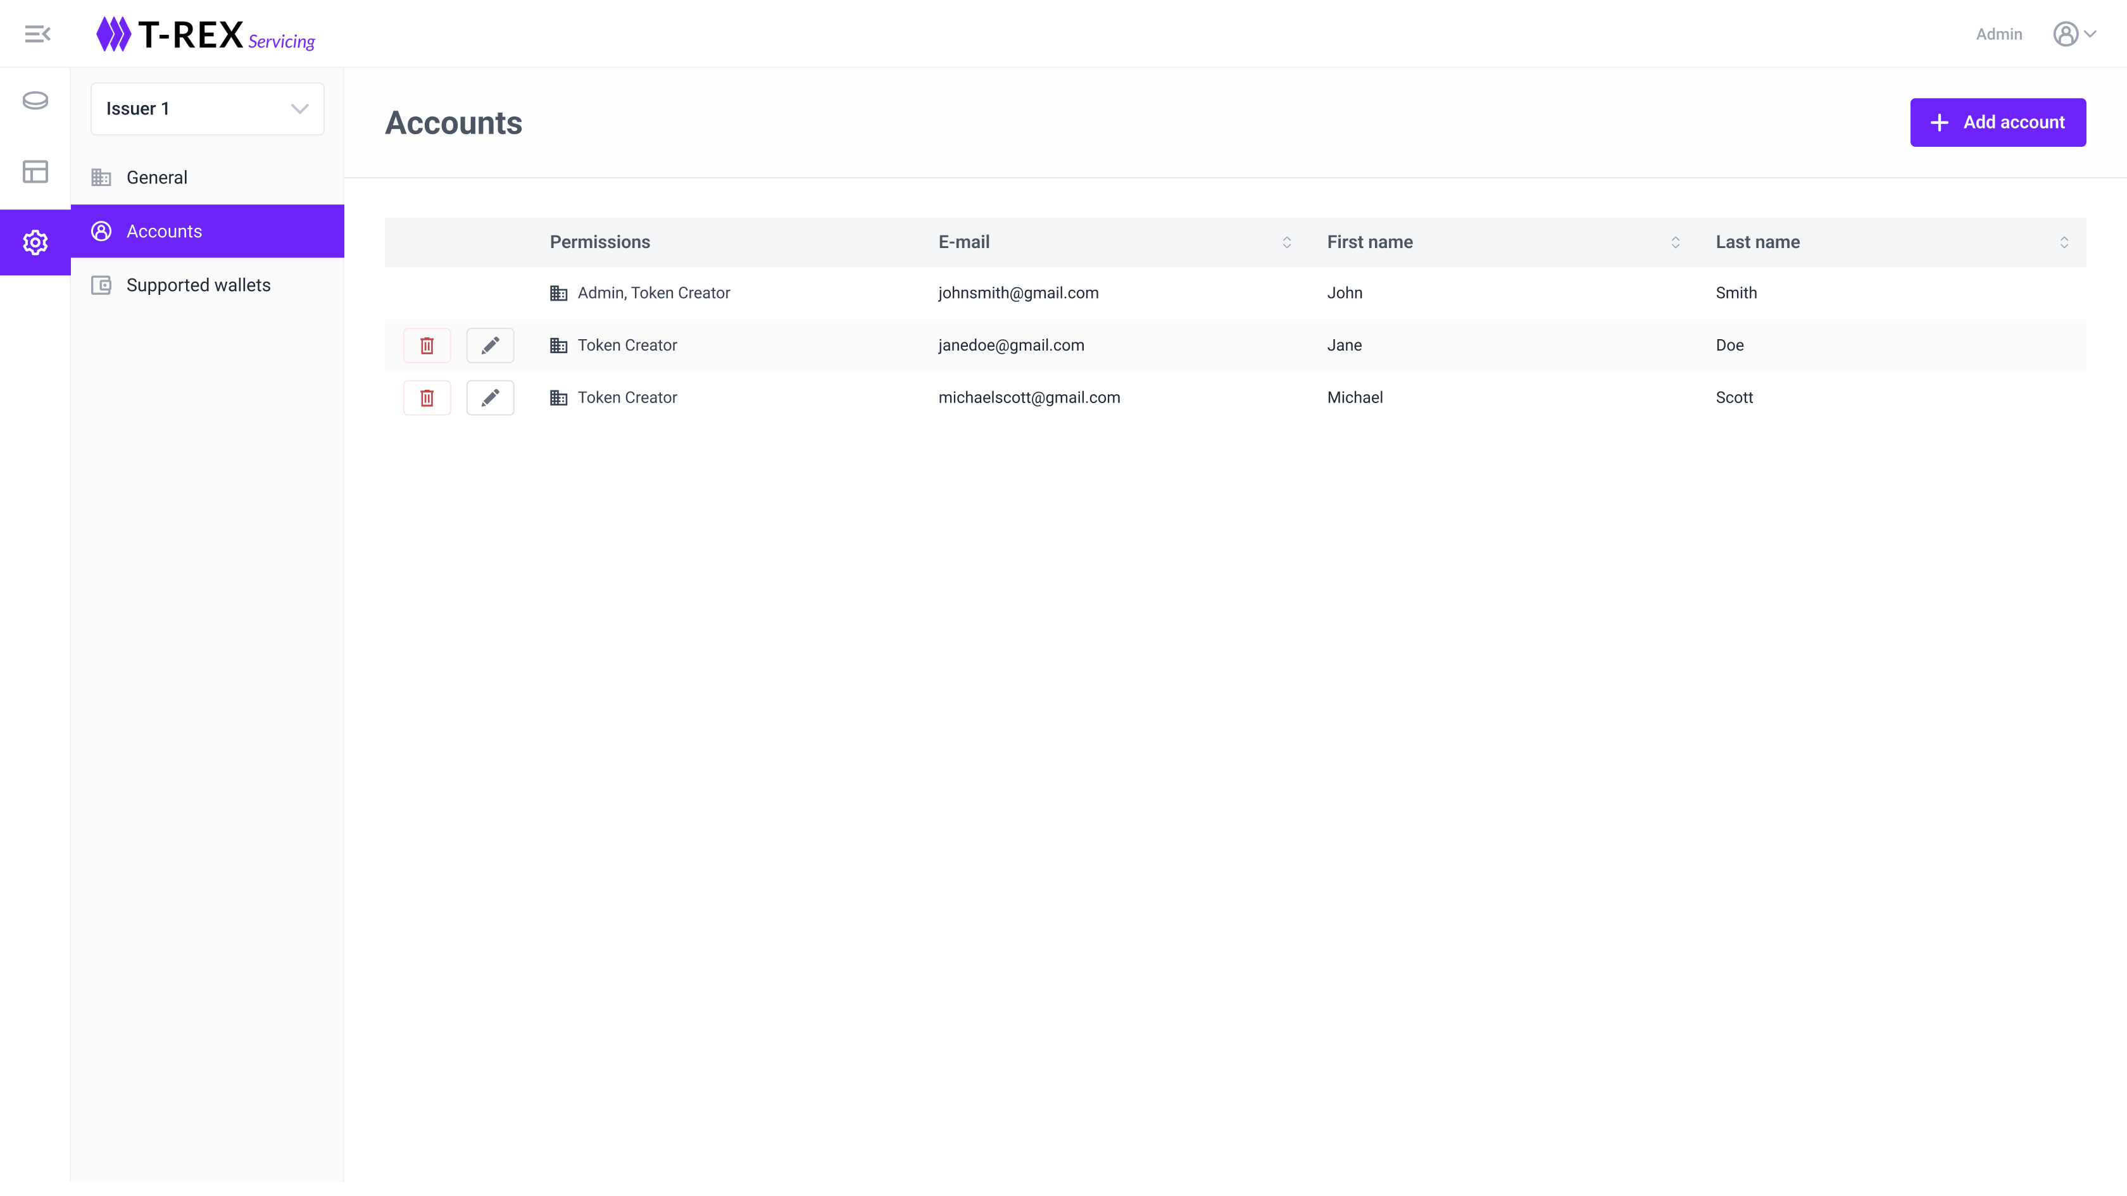Delete the janedoe@gmail.com account
The width and height of the screenshot is (2127, 1196).
click(x=427, y=345)
